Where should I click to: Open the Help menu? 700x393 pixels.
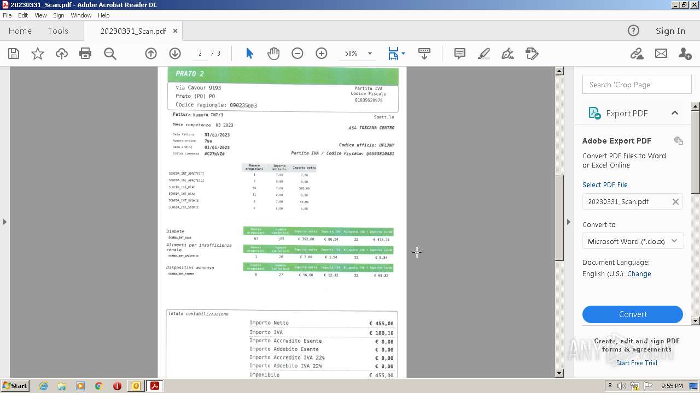103,15
